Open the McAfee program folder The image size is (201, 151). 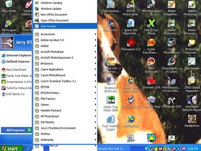point(65,134)
